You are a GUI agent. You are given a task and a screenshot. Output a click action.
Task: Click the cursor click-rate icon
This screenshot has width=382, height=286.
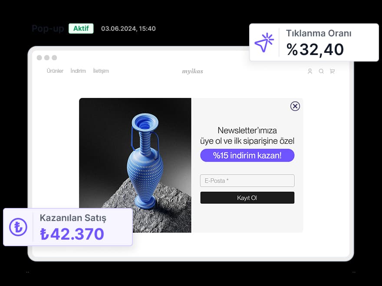[264, 42]
